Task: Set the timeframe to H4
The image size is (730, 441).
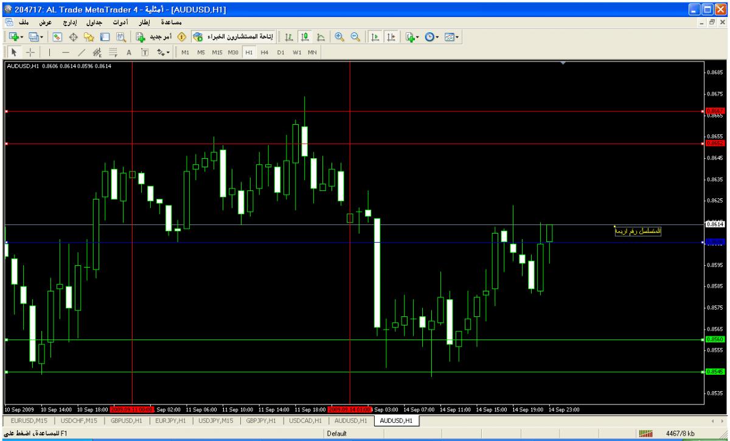Action: tap(264, 52)
